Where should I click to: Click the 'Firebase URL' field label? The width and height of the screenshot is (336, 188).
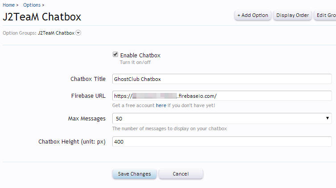tap(88, 96)
